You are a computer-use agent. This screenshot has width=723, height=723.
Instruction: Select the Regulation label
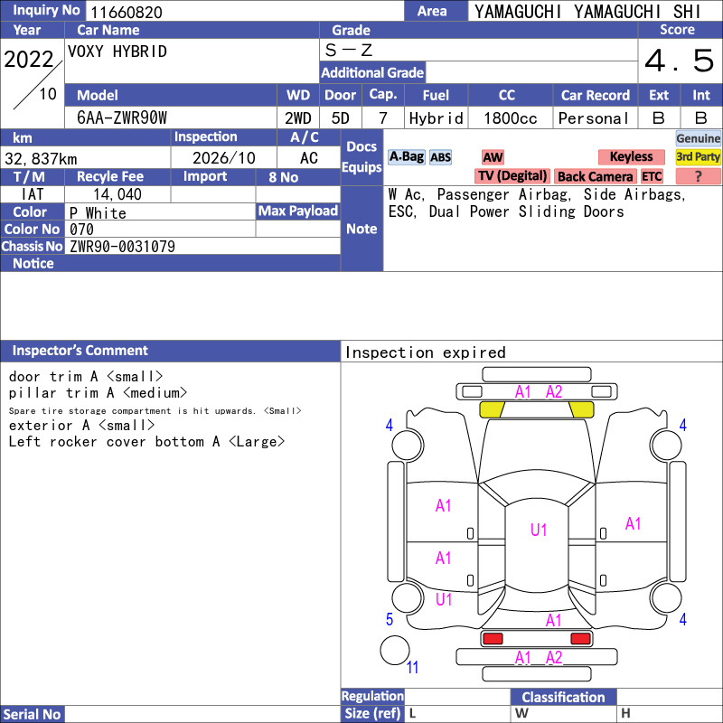tap(372, 696)
